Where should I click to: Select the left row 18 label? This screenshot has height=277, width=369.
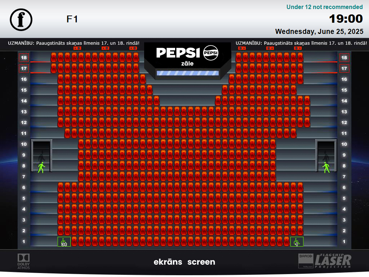[24, 57]
